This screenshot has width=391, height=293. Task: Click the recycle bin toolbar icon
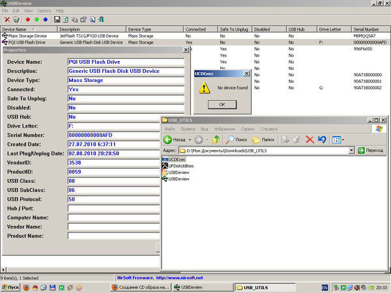point(16,20)
